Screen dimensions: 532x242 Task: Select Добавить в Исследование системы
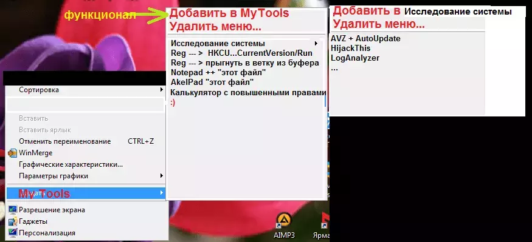click(422, 12)
